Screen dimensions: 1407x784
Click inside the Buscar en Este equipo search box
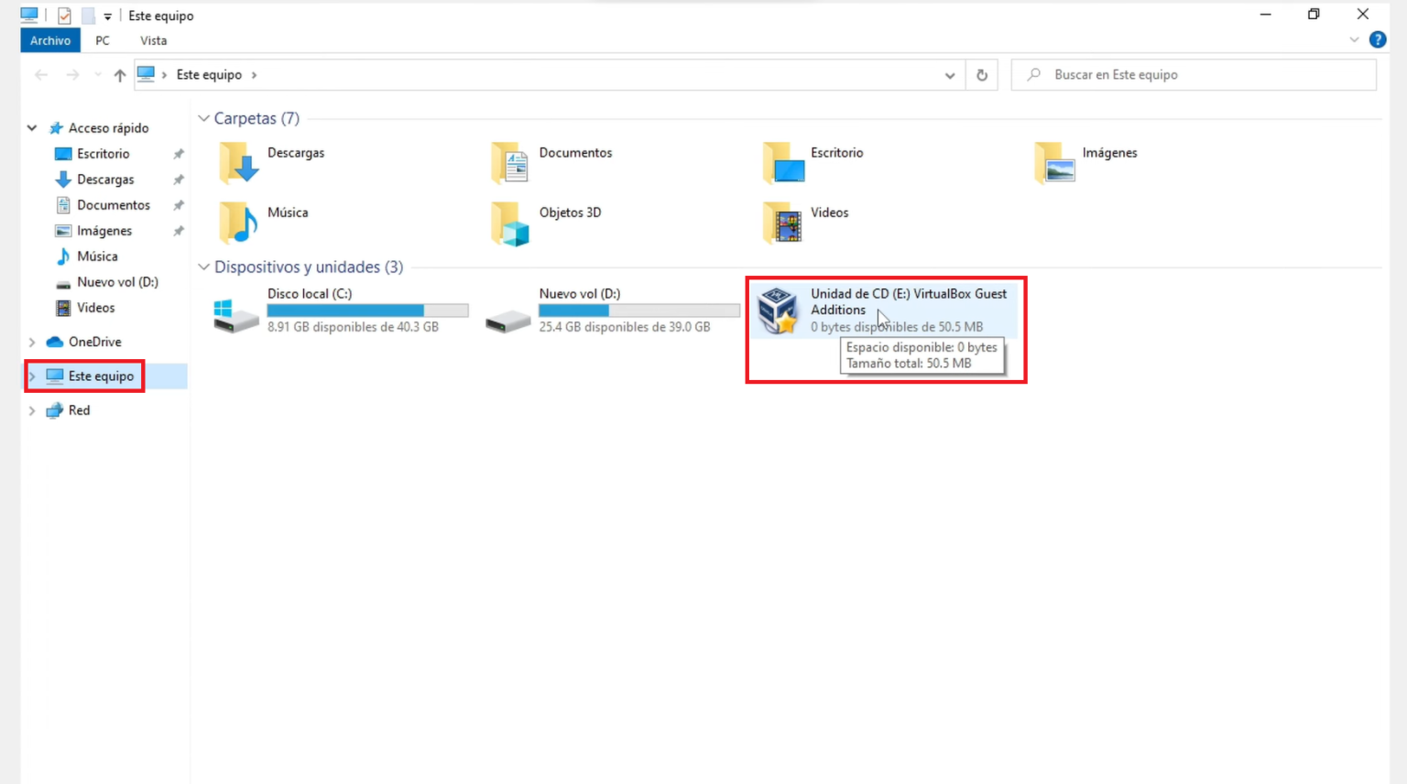click(1145, 74)
